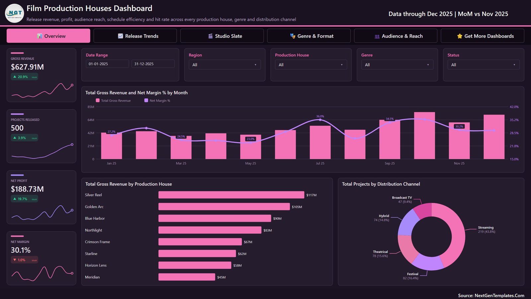Viewport: 531px width, 299px height.
Task: Click the Festival donut segment
Action: (428, 263)
